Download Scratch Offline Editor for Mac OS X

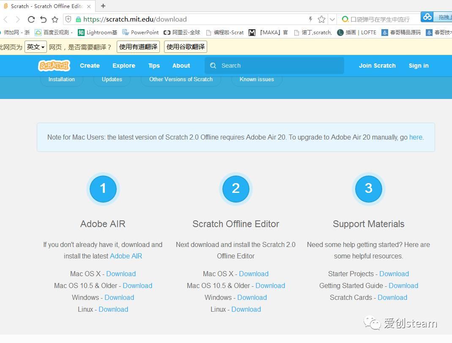[254, 274]
